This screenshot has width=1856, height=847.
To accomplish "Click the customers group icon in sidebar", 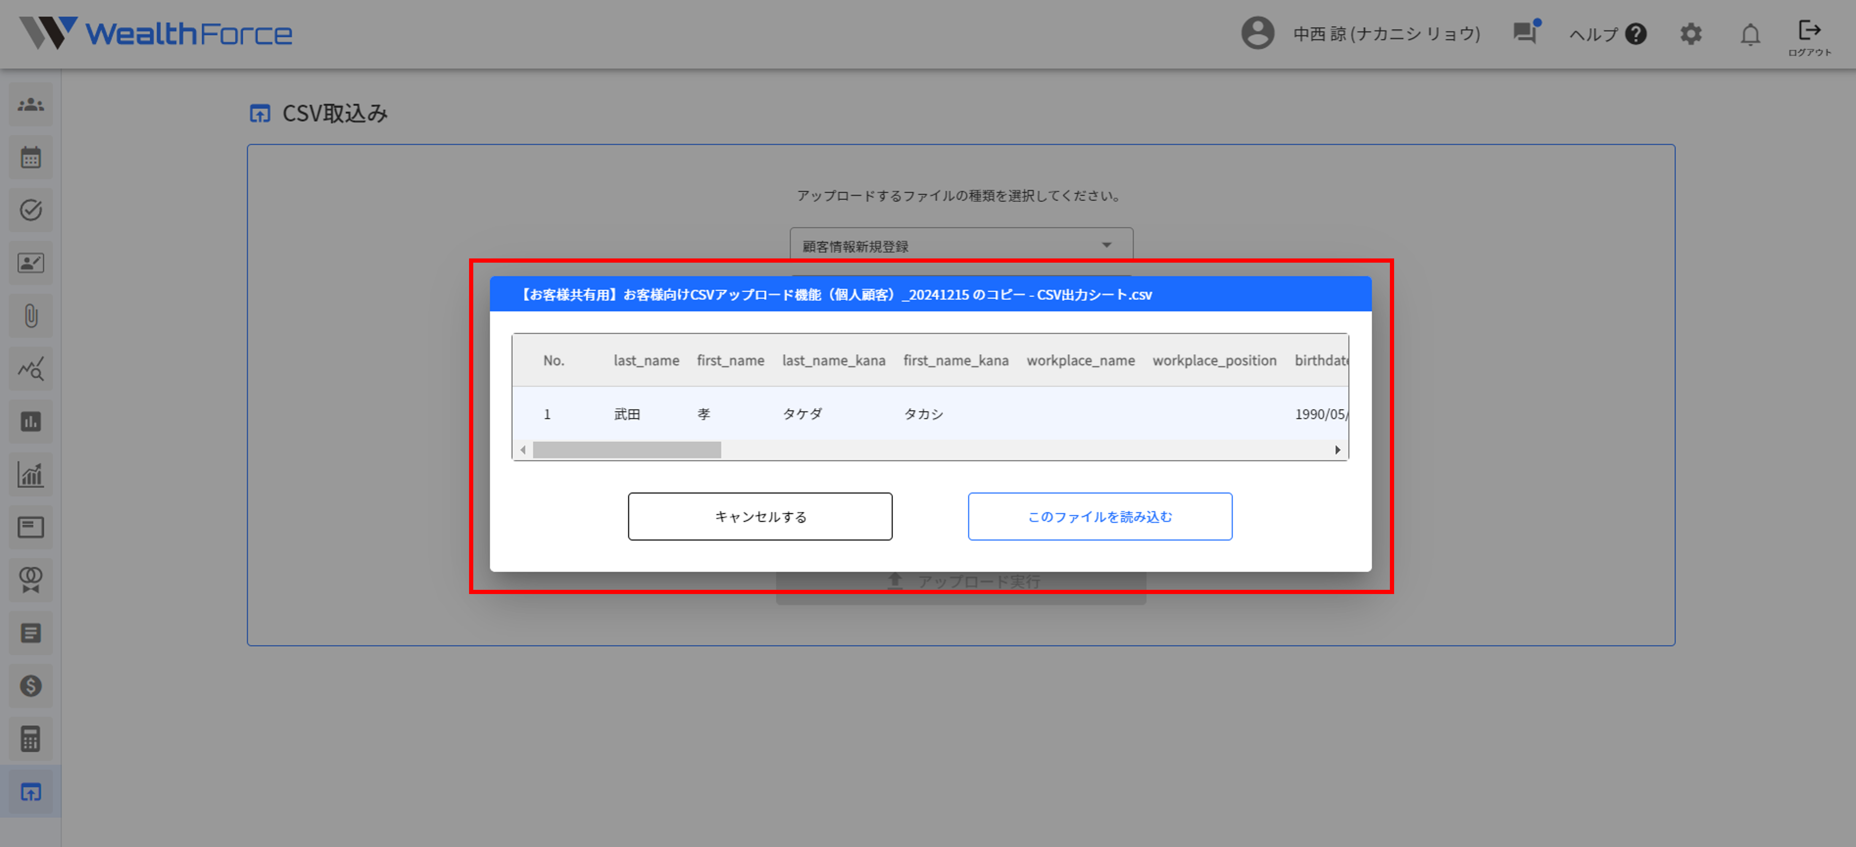I will pyautogui.click(x=30, y=105).
